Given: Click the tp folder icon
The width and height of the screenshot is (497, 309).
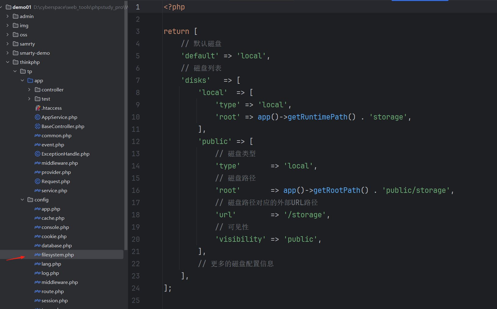Looking at the screenshot, I should pyautogui.click(x=23, y=71).
